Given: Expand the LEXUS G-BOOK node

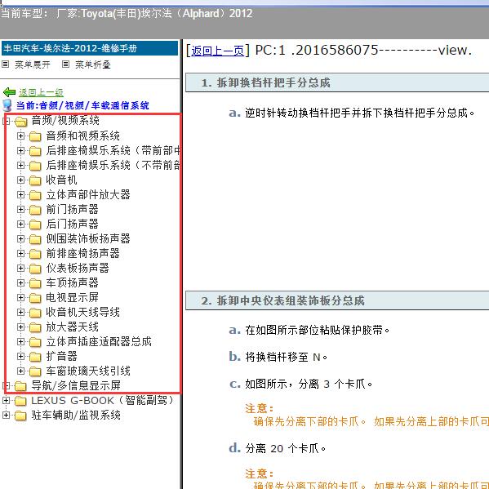Looking at the screenshot, I should point(6,401).
